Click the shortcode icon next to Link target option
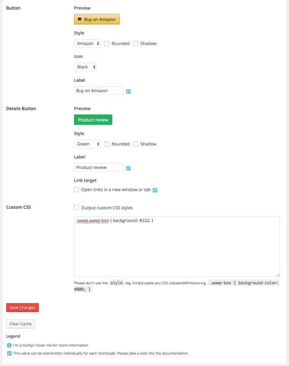This screenshot has height=366, width=289. (155, 190)
